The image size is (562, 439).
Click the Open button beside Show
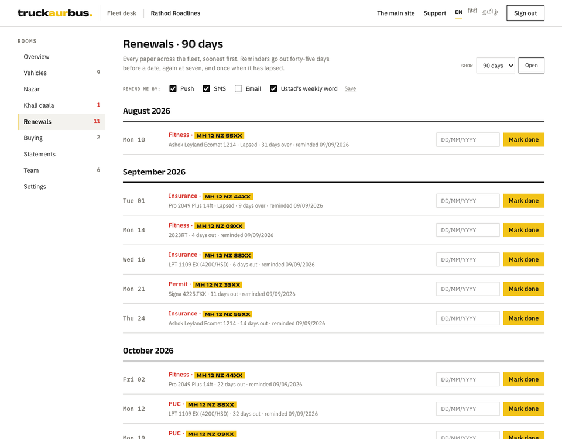(x=531, y=65)
